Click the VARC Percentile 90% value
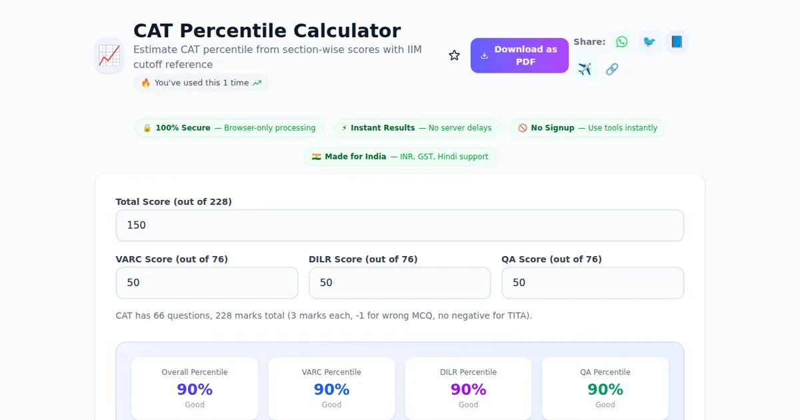Viewport: 800px width, 420px height. [x=331, y=389]
